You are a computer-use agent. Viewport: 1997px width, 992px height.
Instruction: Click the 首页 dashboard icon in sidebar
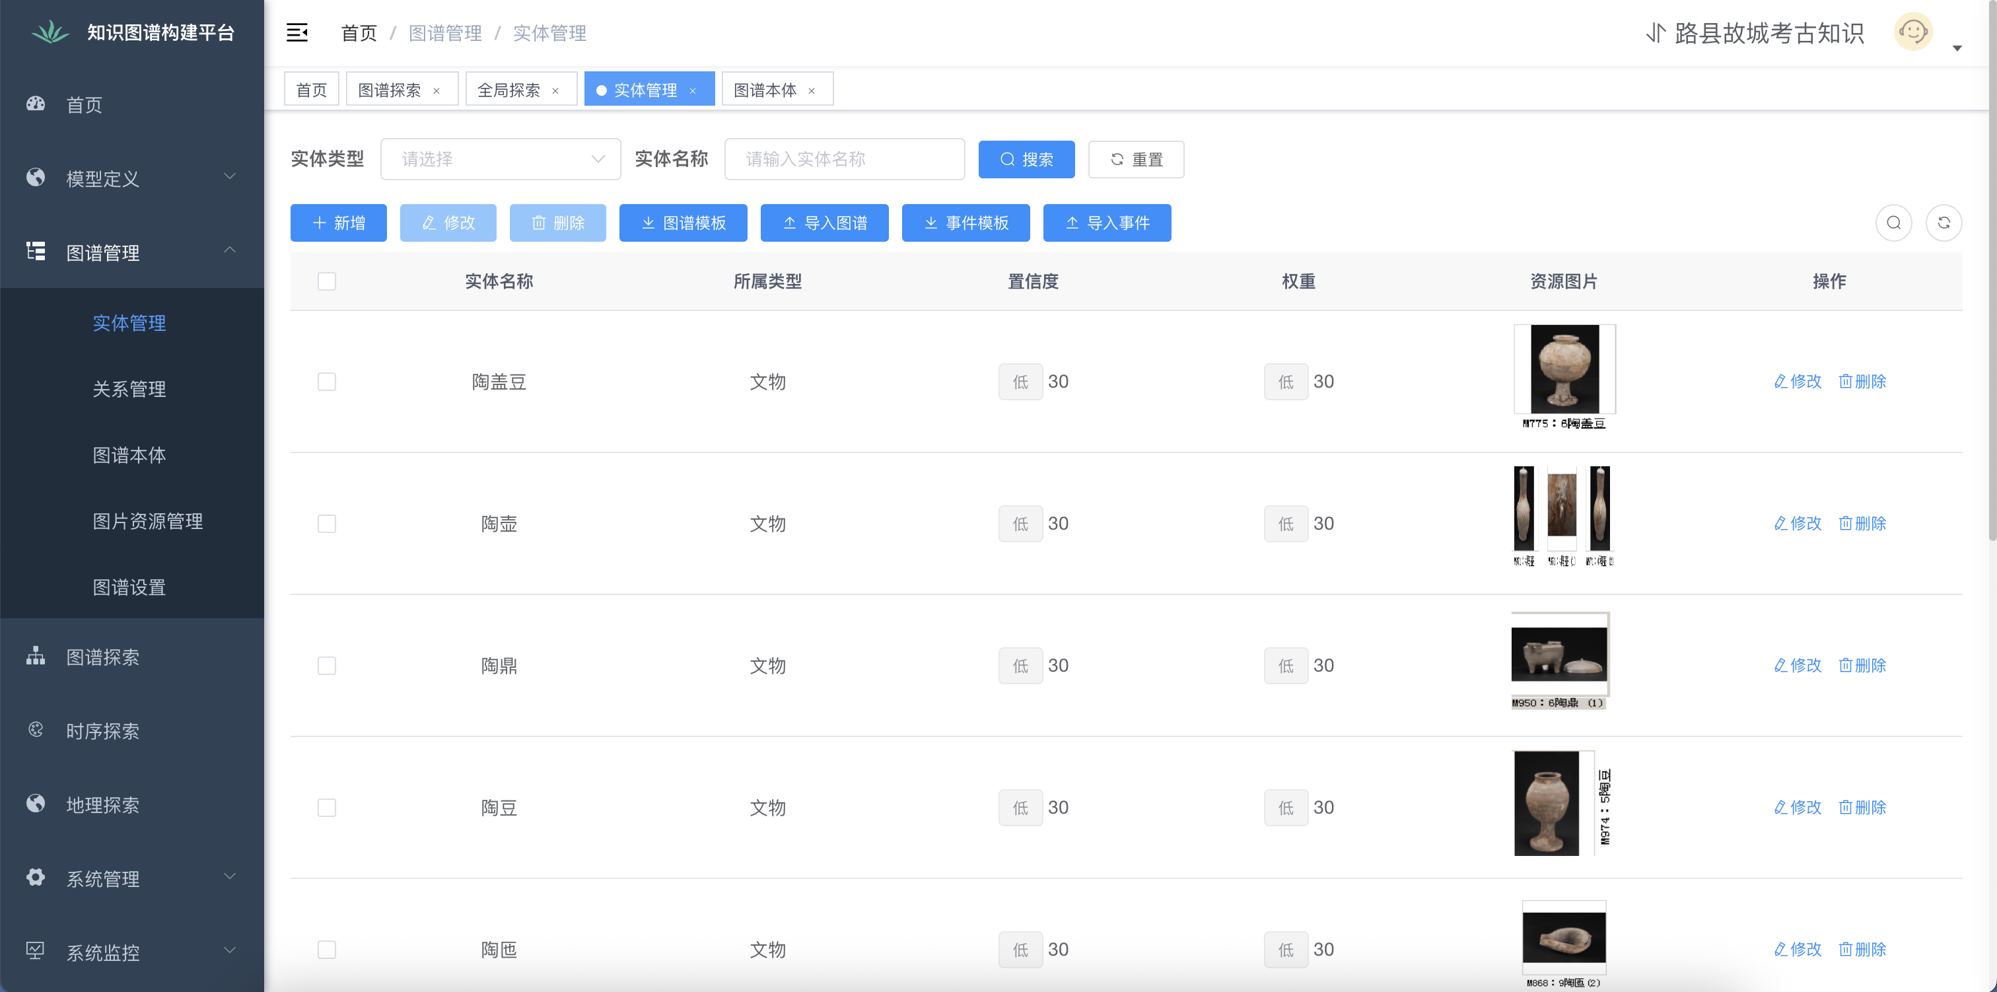tap(36, 104)
